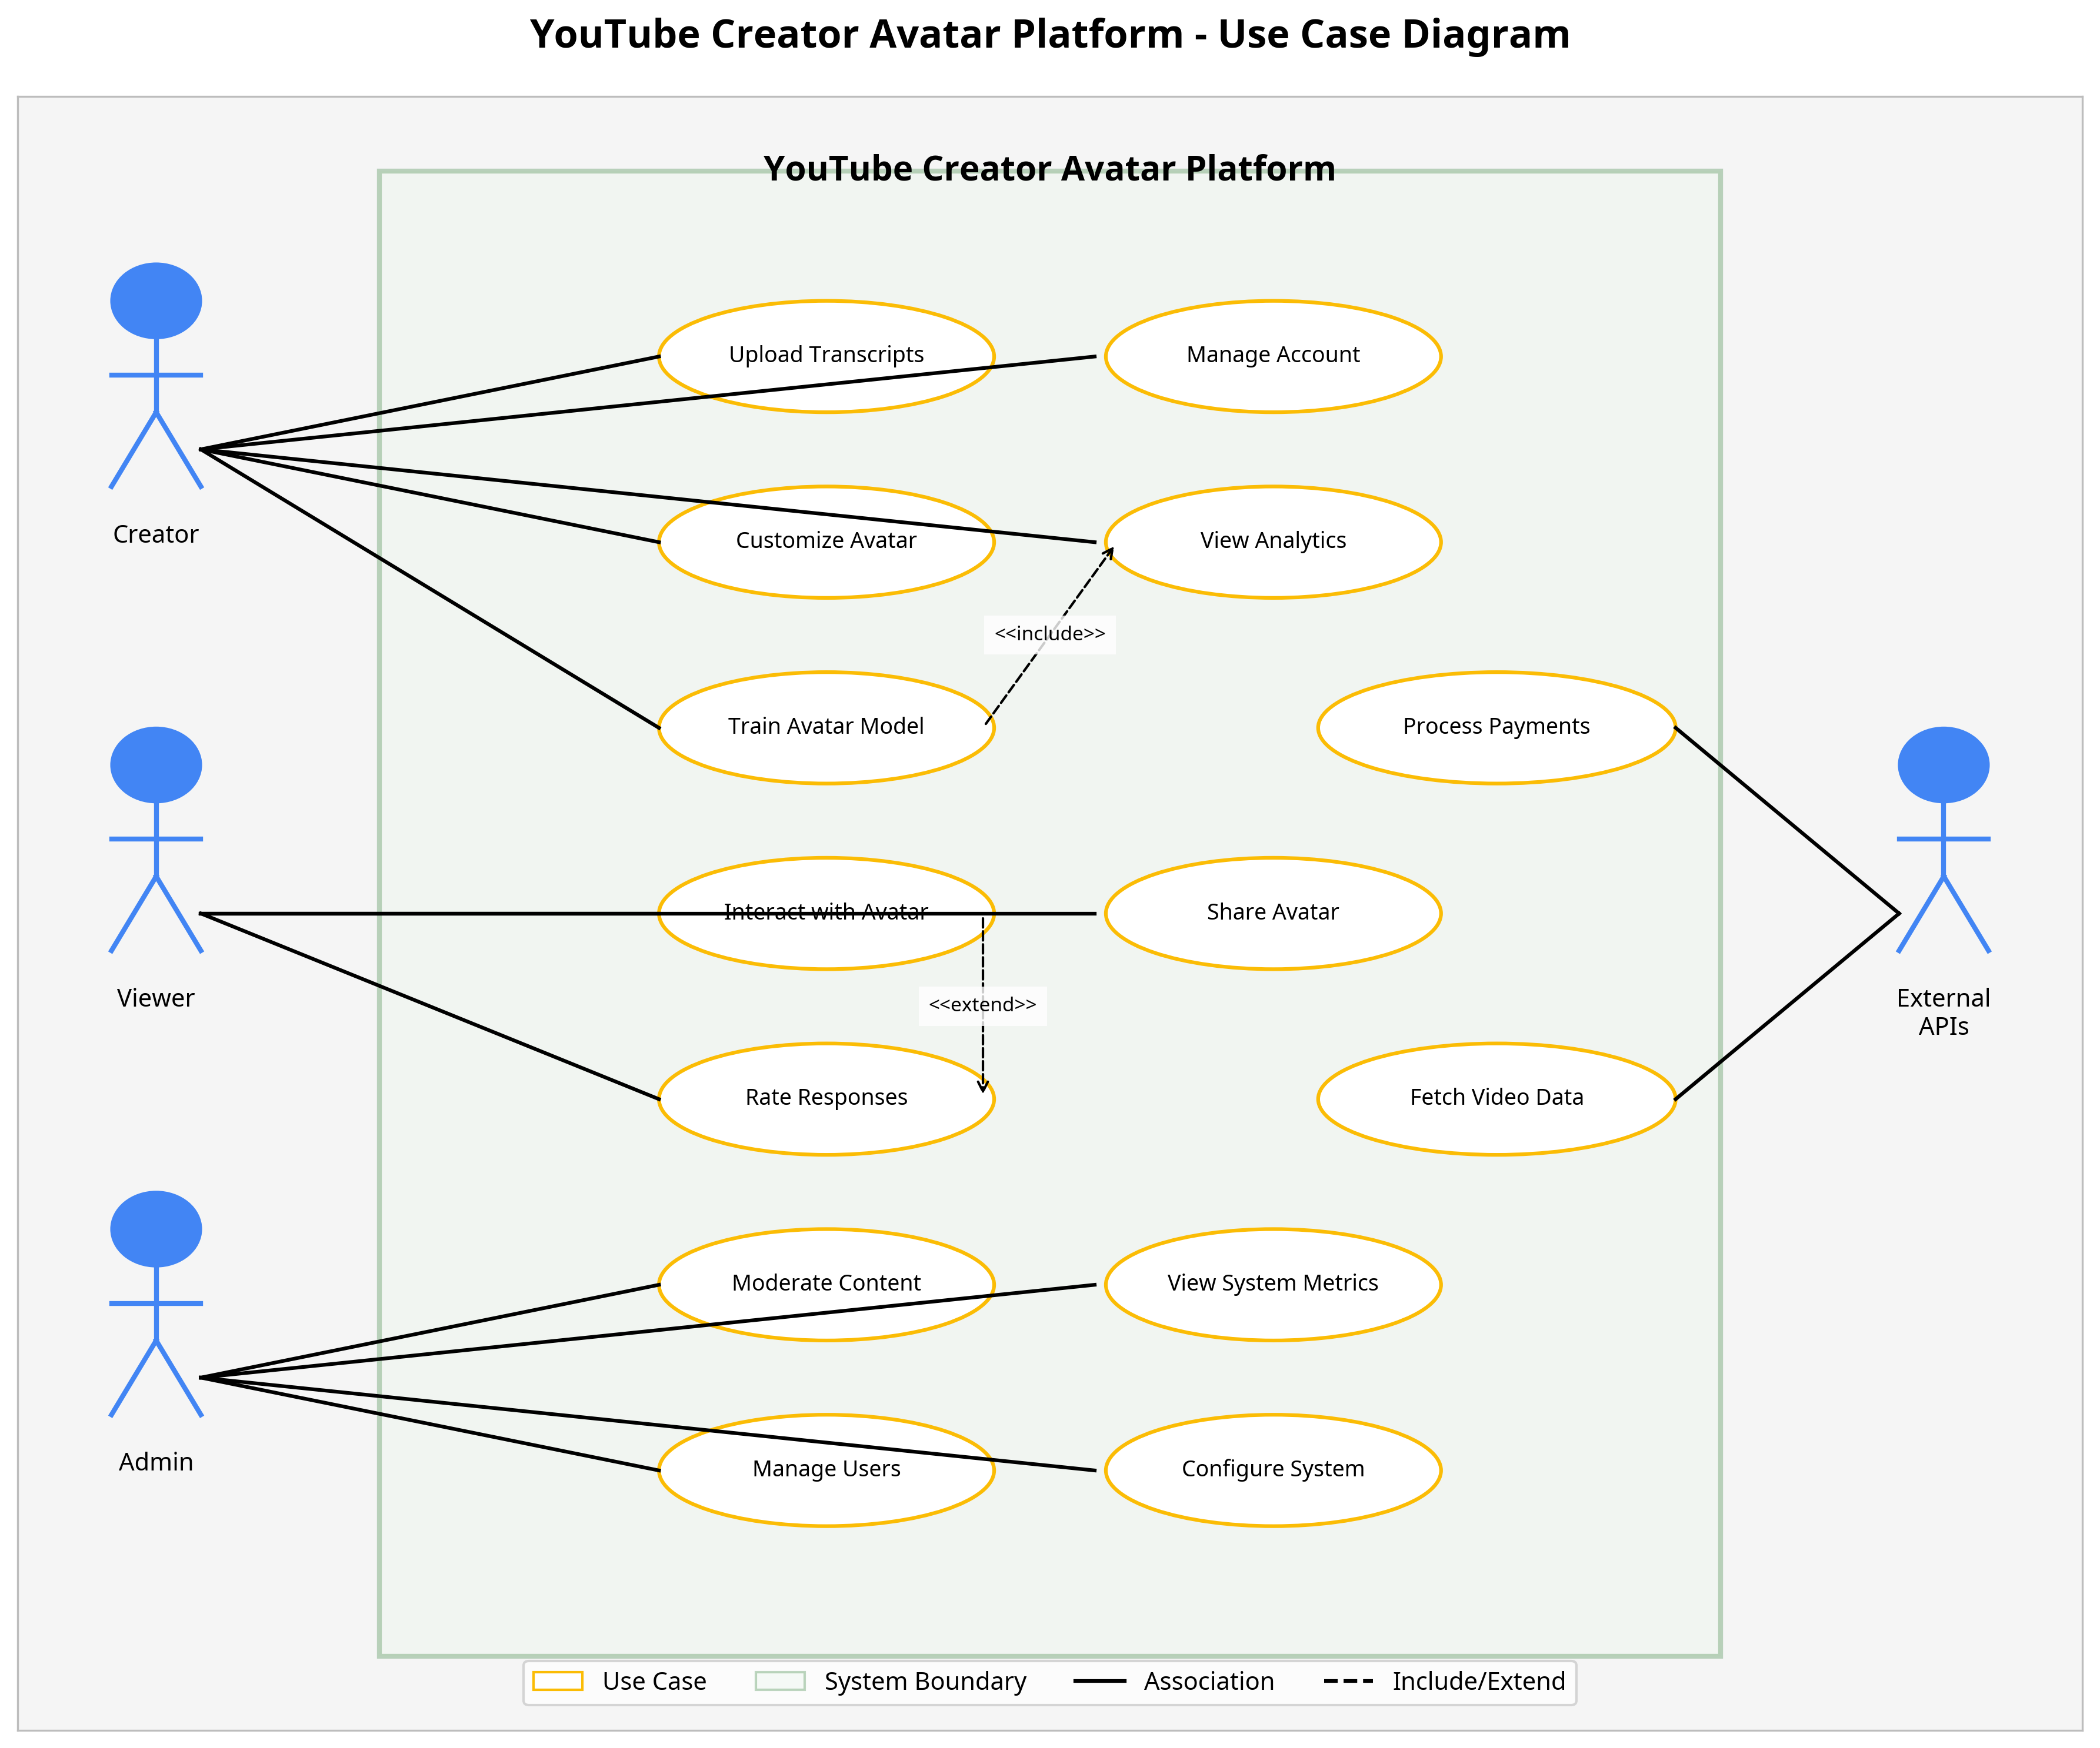The width and height of the screenshot is (2100, 1748).
Task: Click the <<extend>> relationship label
Action: pyautogui.click(x=983, y=1004)
